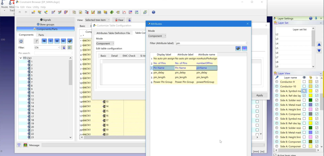Click the Clear button near the View selector
The image size is (324, 156).
[x=119, y=20]
